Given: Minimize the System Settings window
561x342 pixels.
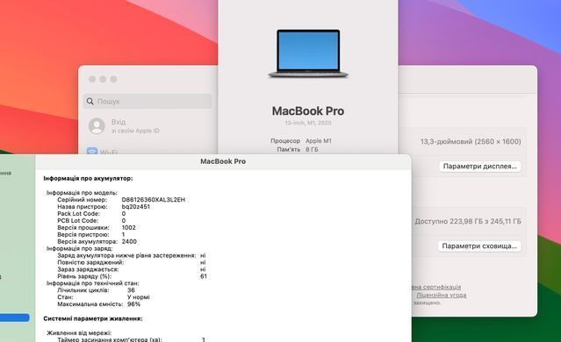Looking at the screenshot, I should (x=103, y=79).
